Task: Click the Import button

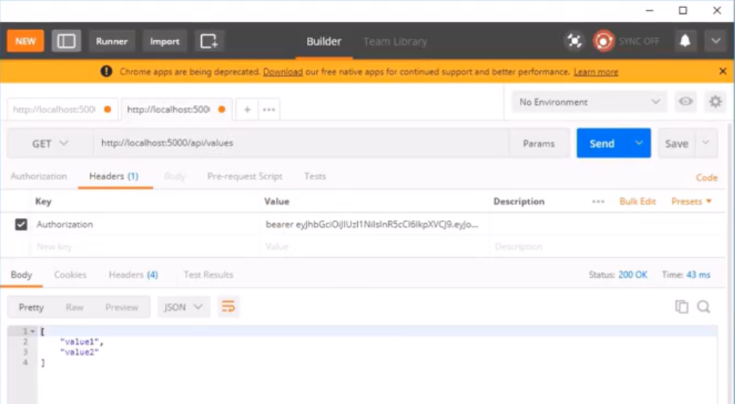Action: pos(165,41)
